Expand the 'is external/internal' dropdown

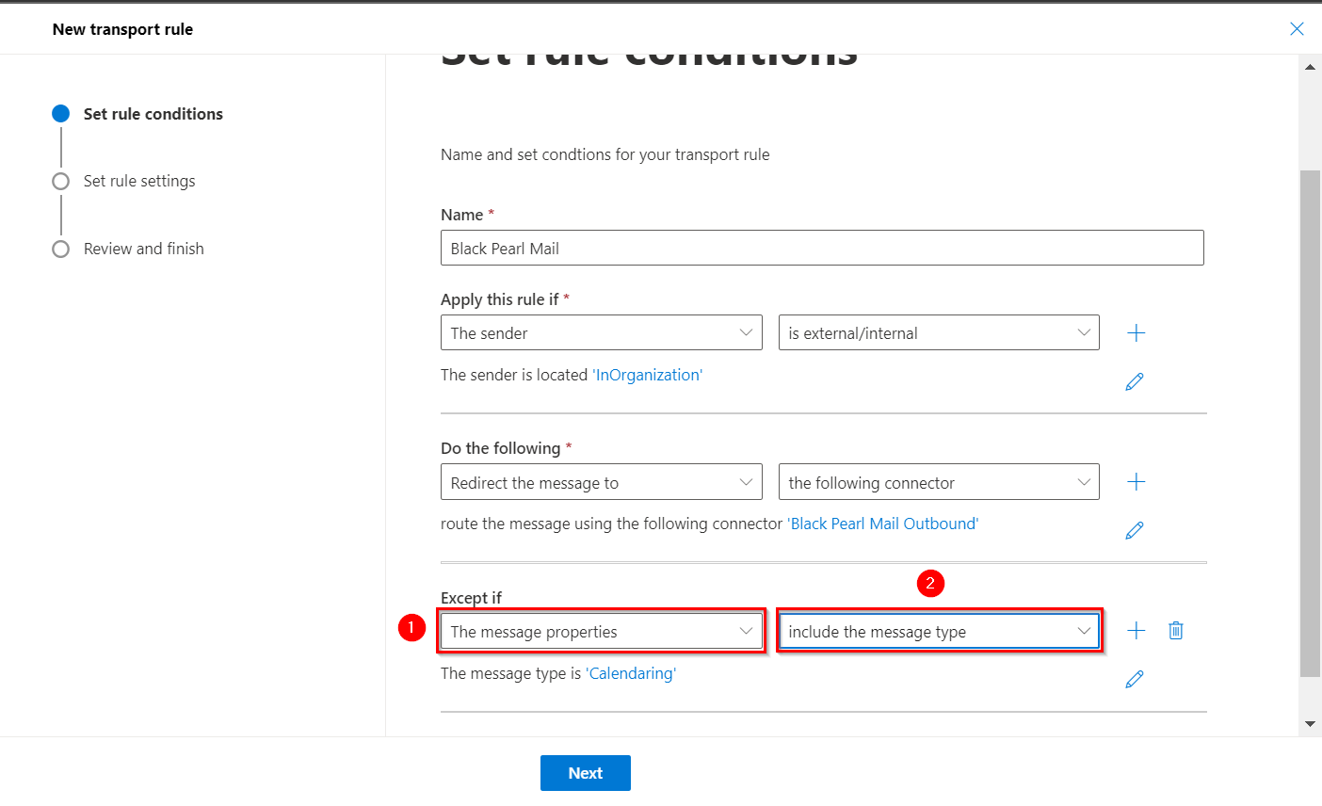click(x=938, y=332)
